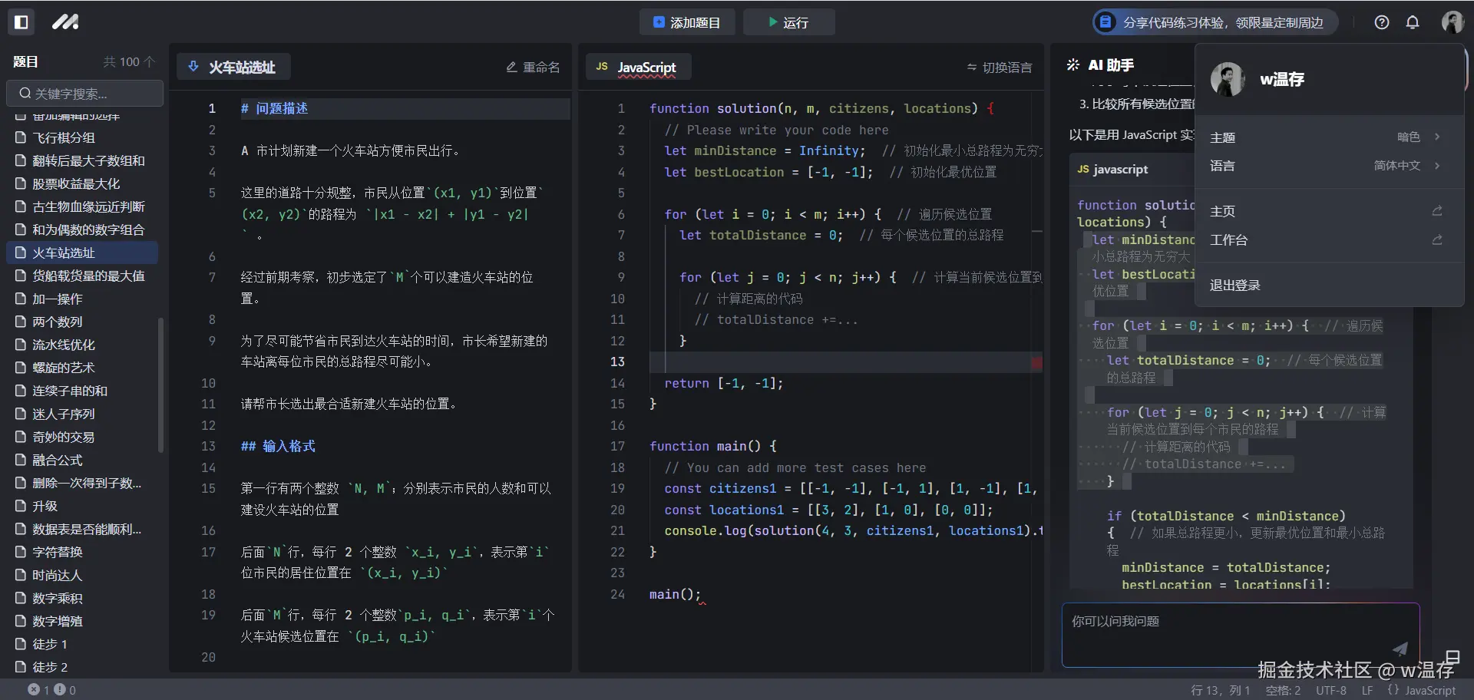Click the 重命名 pencil icon

click(x=511, y=67)
